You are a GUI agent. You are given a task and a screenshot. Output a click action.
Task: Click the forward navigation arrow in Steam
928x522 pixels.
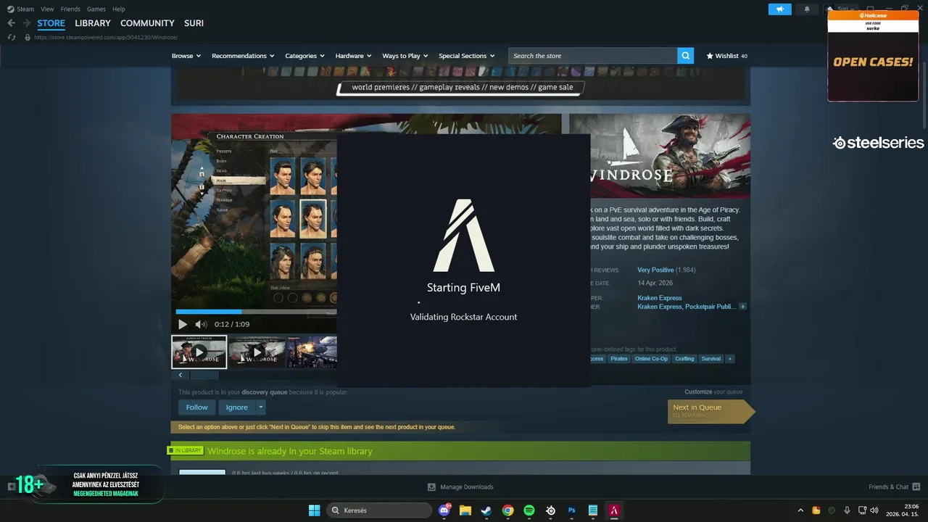pyautogui.click(x=26, y=23)
